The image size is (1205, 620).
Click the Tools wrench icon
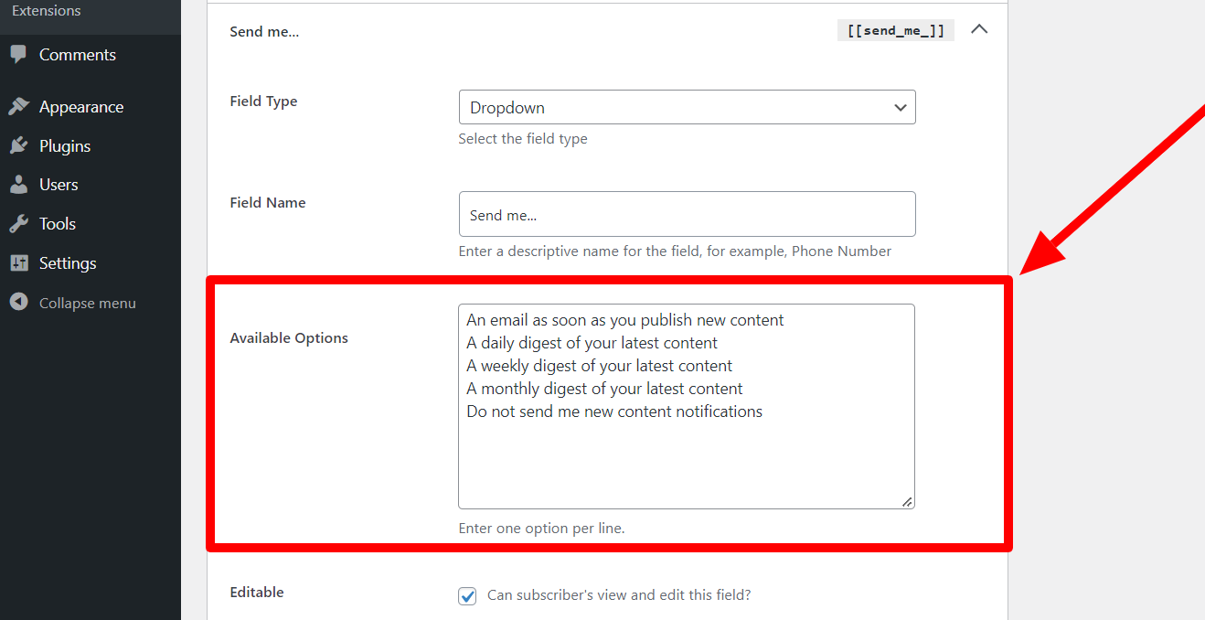18,224
